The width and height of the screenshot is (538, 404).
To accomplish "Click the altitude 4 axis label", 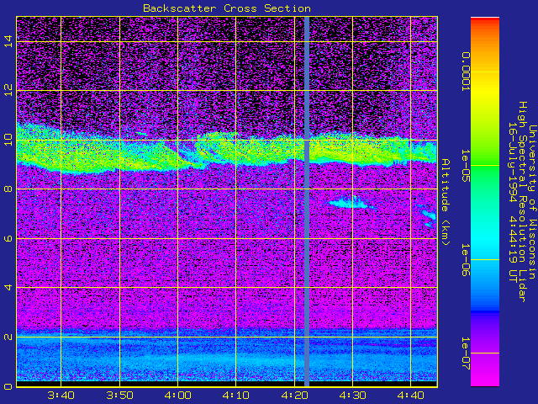I will [8, 287].
